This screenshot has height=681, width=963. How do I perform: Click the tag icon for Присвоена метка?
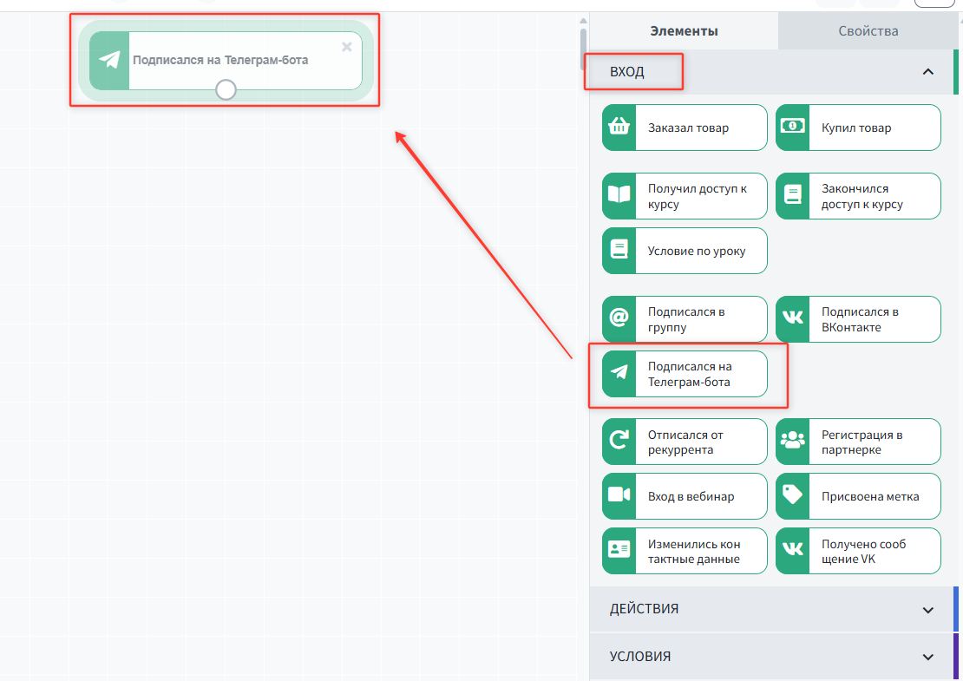tap(792, 496)
